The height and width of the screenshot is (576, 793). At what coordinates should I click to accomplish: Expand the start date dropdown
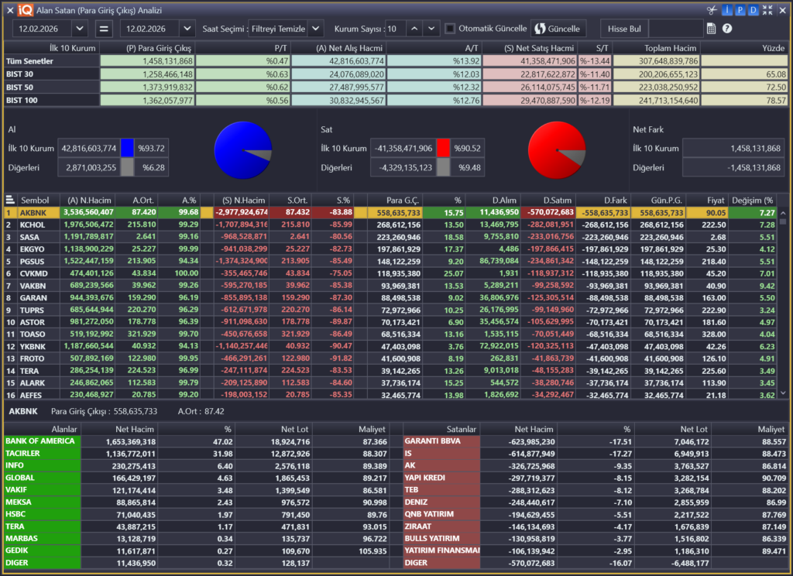pos(79,29)
